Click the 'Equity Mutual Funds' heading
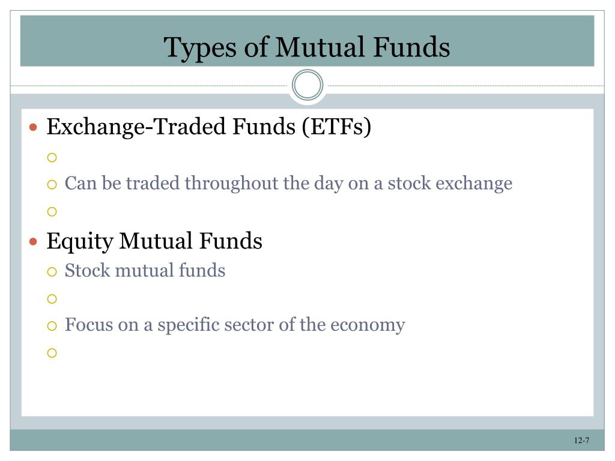The image size is (615, 461). tap(154, 241)
